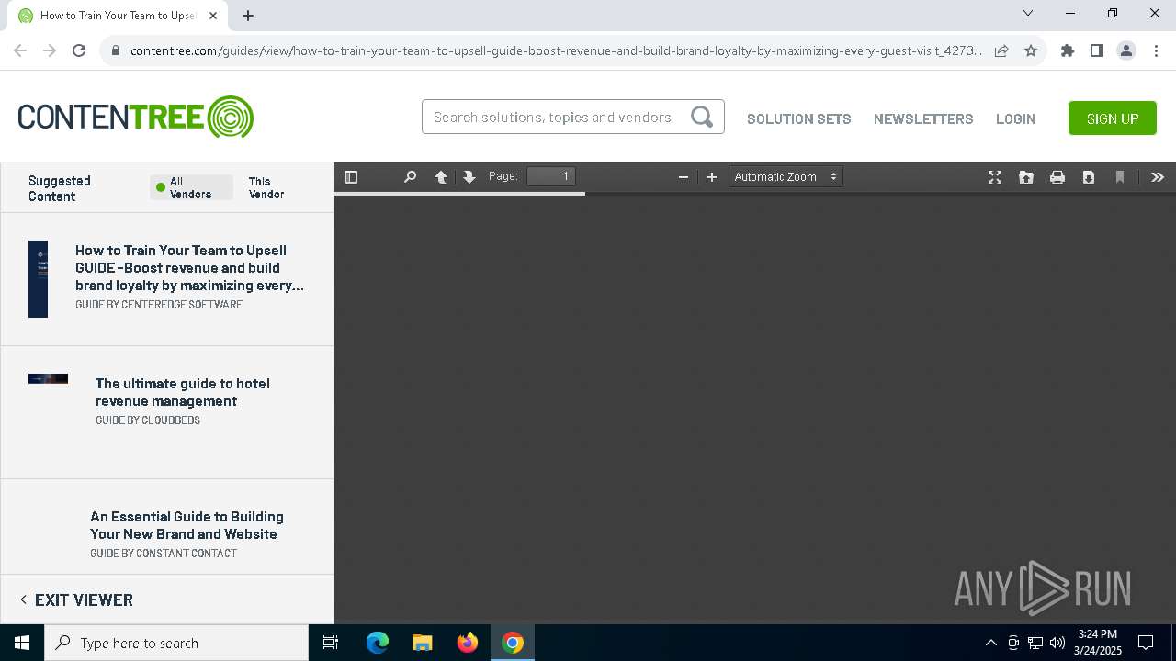Open Task View on the taskbar
The image size is (1176, 661).
tap(331, 643)
